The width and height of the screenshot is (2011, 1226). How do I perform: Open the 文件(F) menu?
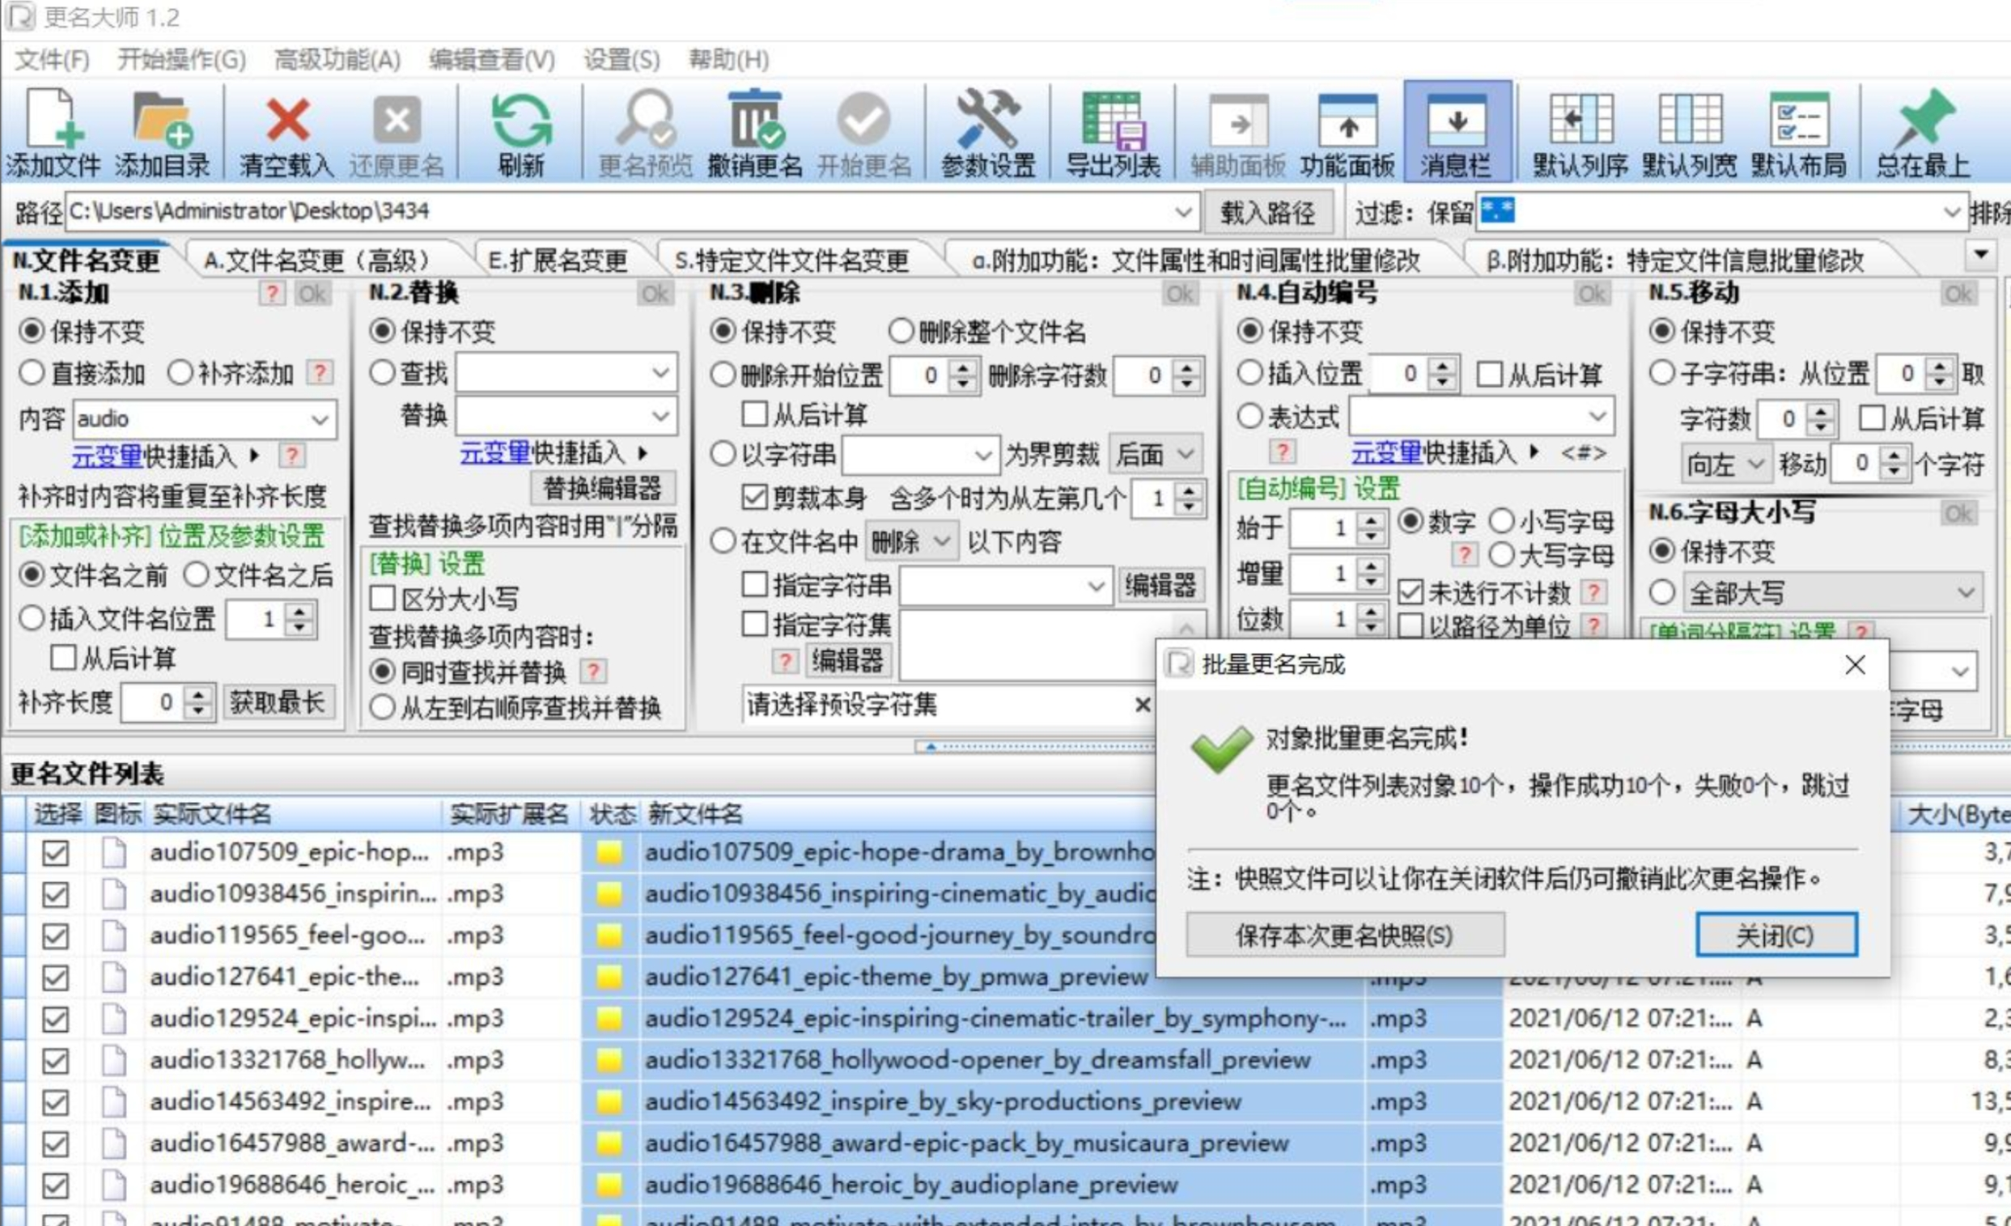(x=53, y=60)
